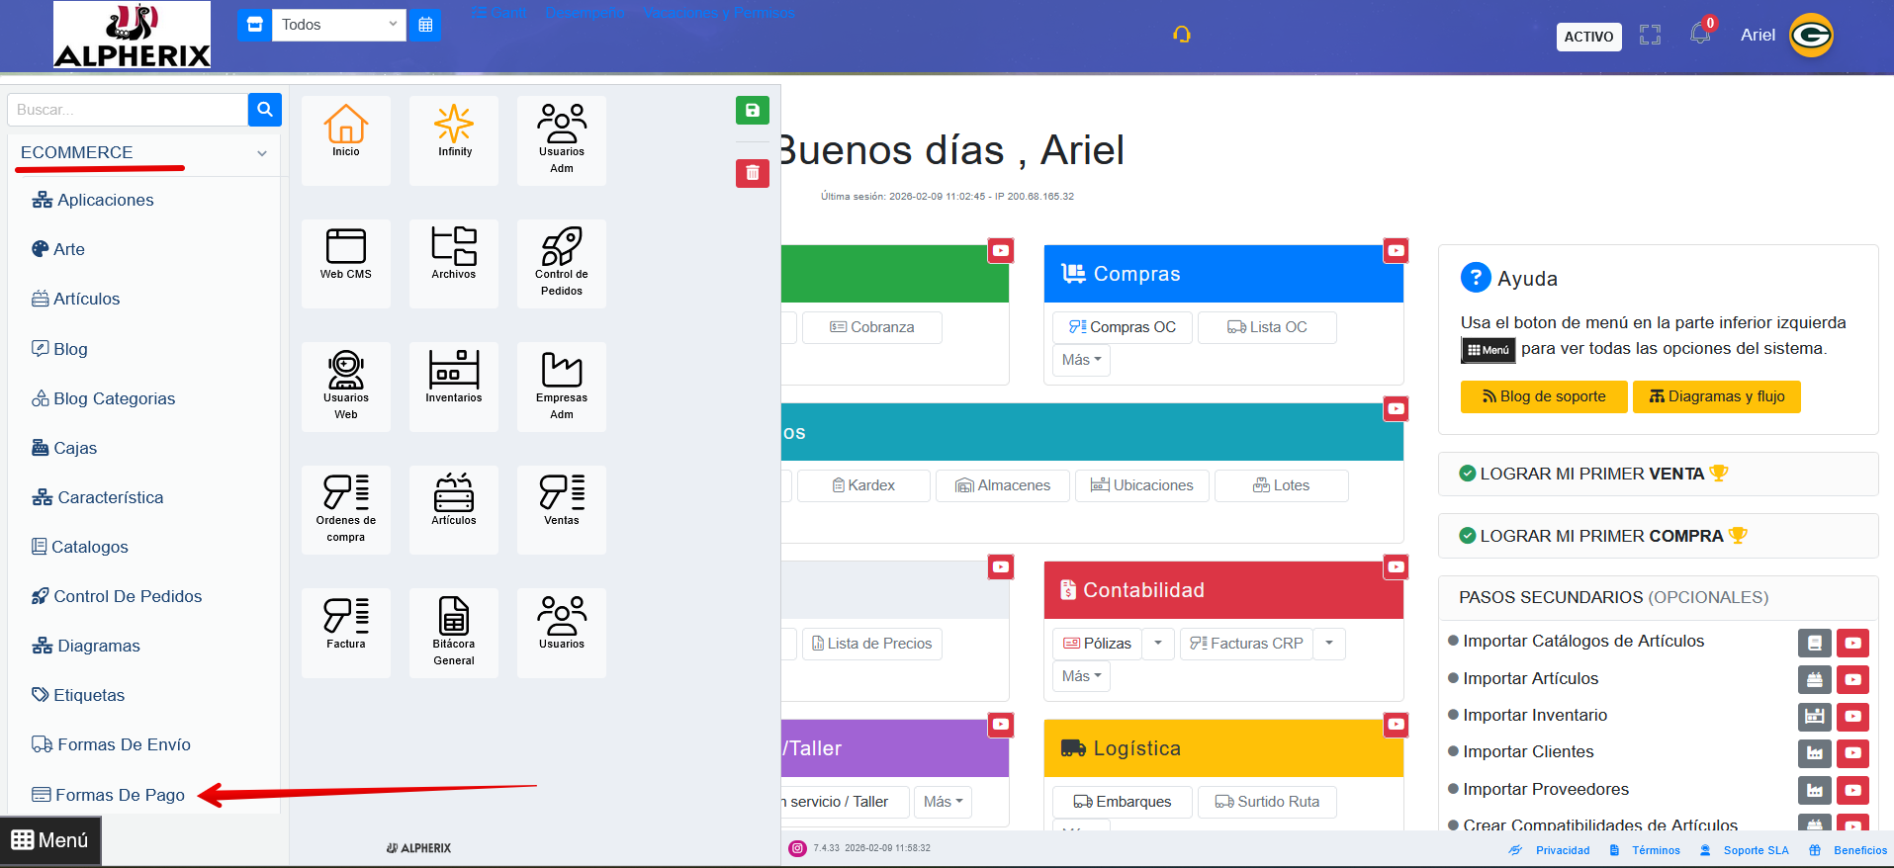Open the Pólizas dropdown arrow
The height and width of the screenshot is (868, 1894).
click(1158, 644)
